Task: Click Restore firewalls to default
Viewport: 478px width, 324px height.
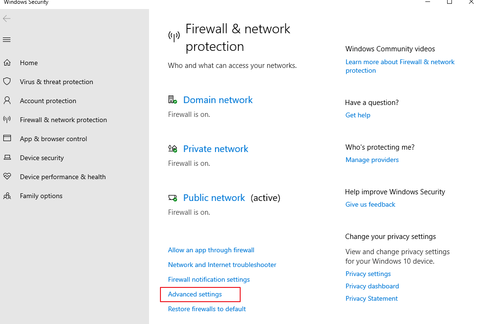Action: pyautogui.click(x=207, y=309)
